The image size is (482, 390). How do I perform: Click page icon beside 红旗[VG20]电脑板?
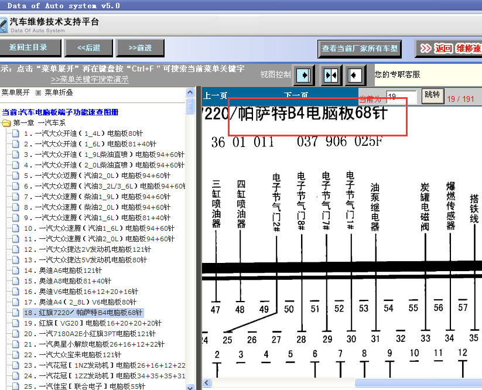pyautogui.click(x=15, y=323)
